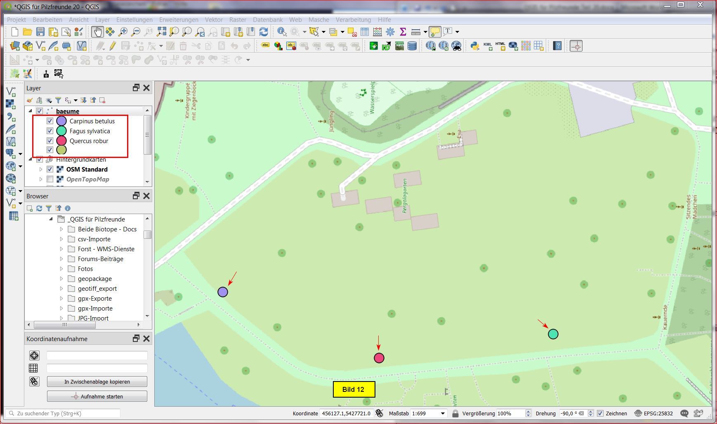Screen dimensions: 717x424
Task: Toggle the Zeichnen render checkbox
Action: coord(600,413)
